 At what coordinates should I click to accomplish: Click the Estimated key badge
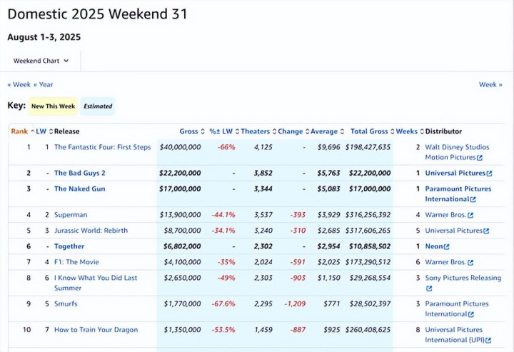point(98,106)
